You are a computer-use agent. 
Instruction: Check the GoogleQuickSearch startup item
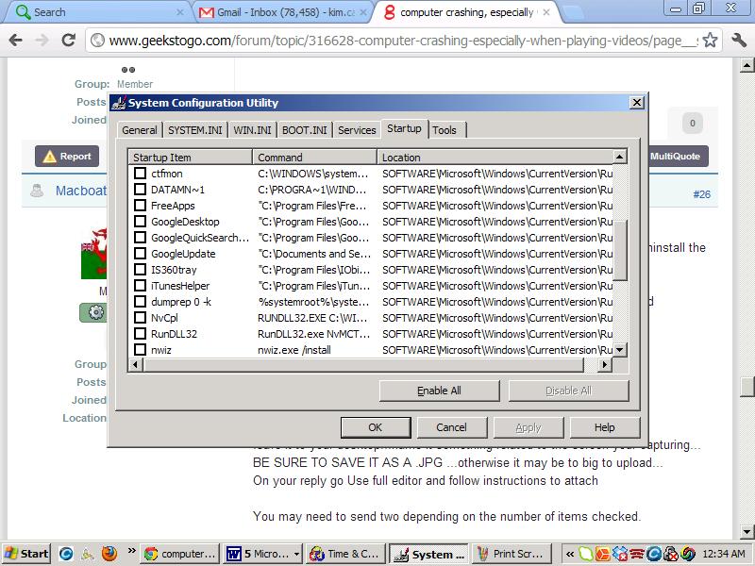(x=140, y=238)
